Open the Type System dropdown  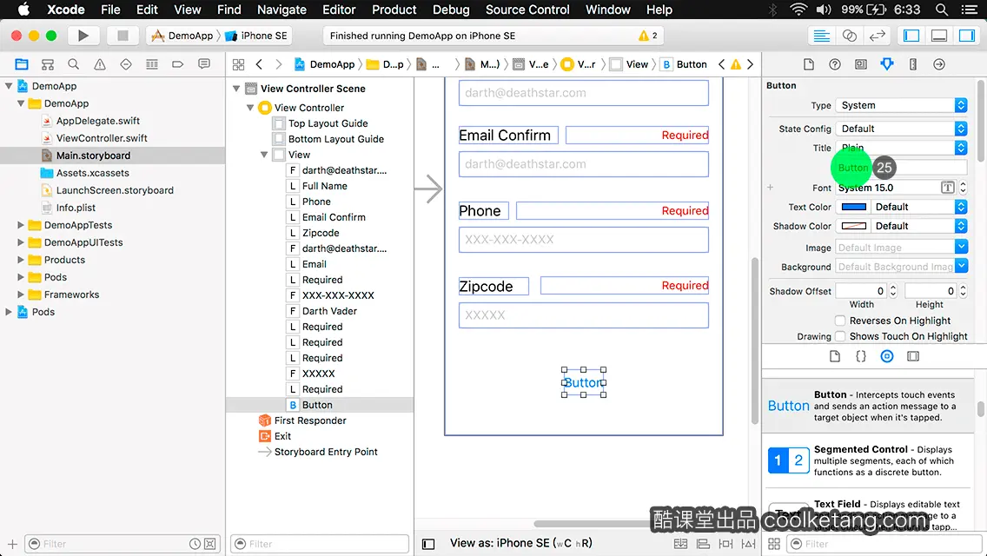click(x=901, y=105)
